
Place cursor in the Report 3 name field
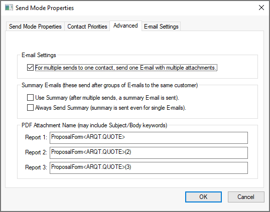click(149, 168)
